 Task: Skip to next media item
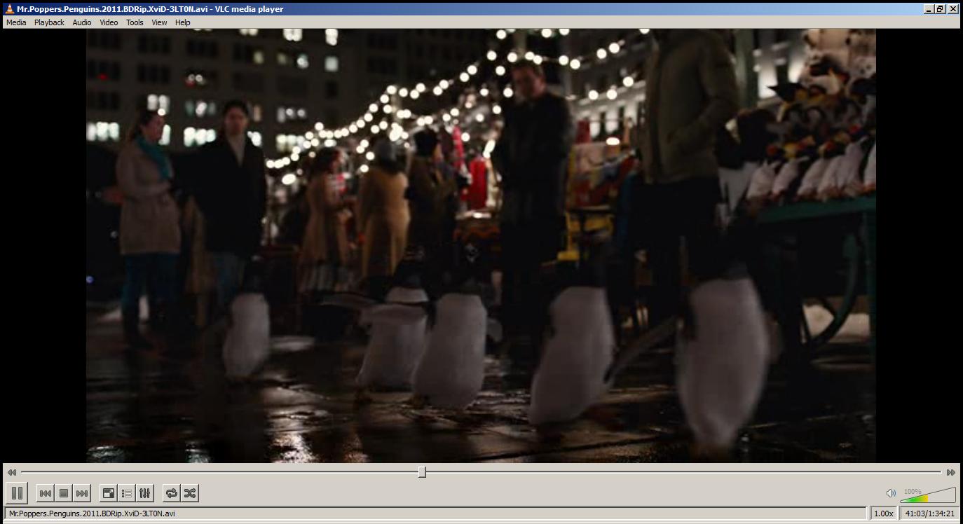pos(82,493)
